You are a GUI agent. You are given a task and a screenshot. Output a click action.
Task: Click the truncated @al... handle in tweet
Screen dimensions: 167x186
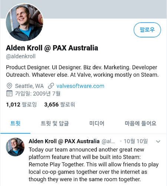tap(108, 141)
